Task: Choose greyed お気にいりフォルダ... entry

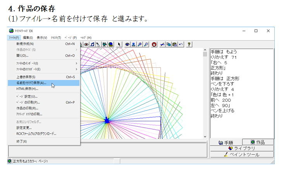Action: [x=44, y=122]
